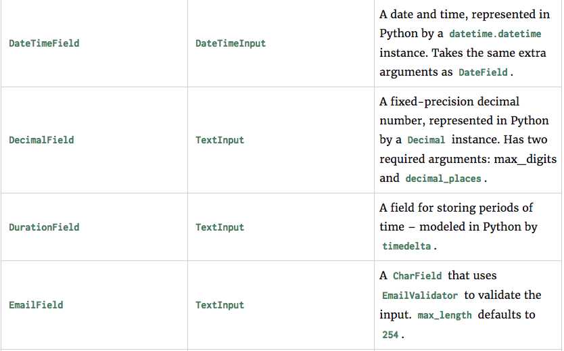
Task: Follow the decimal_places link
Action: (443, 179)
